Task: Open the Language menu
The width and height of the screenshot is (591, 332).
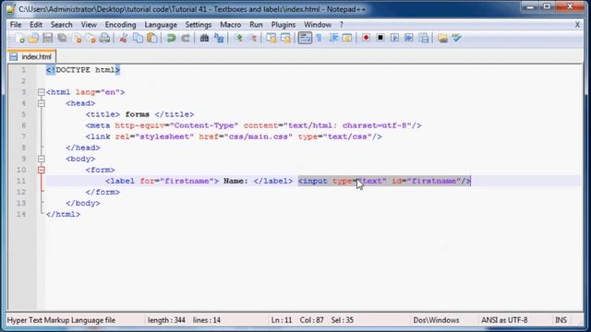Action: [161, 25]
